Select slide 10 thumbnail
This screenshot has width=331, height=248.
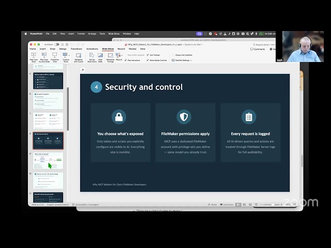pos(48,180)
